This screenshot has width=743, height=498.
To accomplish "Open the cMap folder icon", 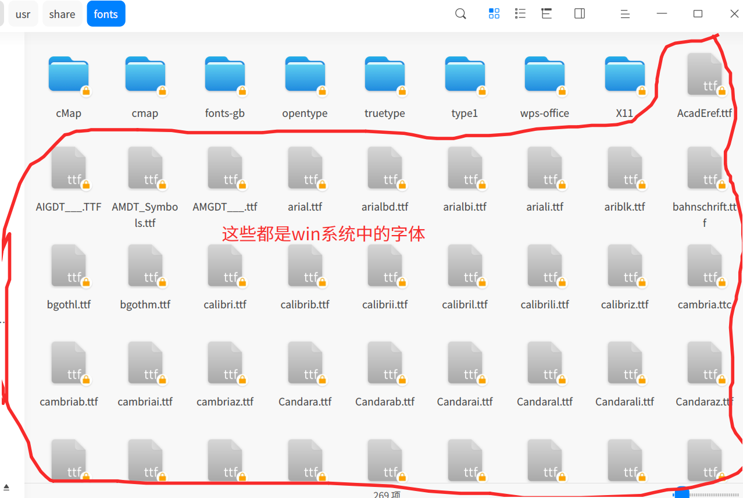I will pos(69,75).
